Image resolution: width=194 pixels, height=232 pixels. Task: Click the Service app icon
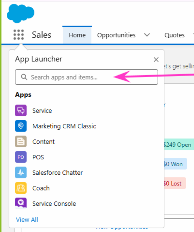tap(21, 111)
